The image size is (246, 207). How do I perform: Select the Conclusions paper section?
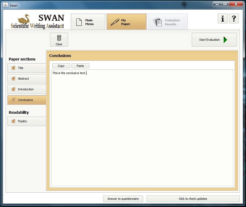(27, 100)
